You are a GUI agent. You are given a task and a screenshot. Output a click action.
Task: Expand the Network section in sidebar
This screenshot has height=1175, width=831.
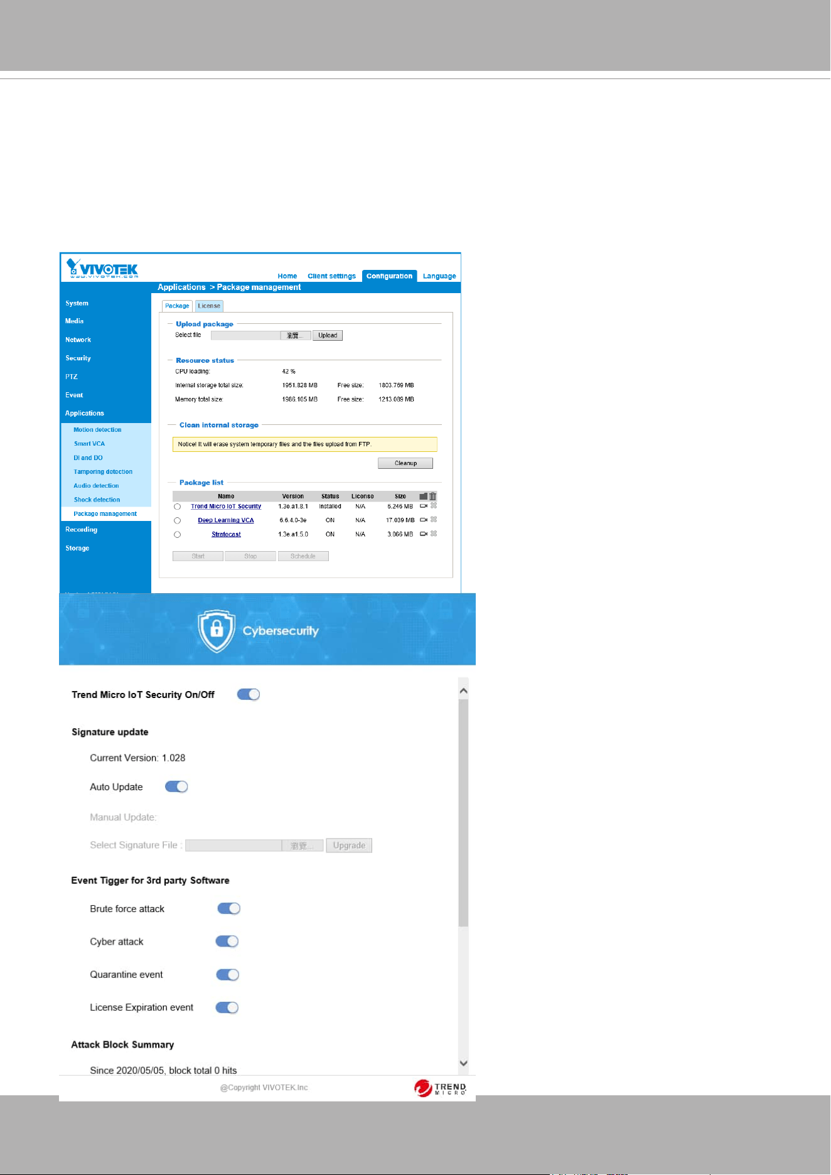point(78,340)
